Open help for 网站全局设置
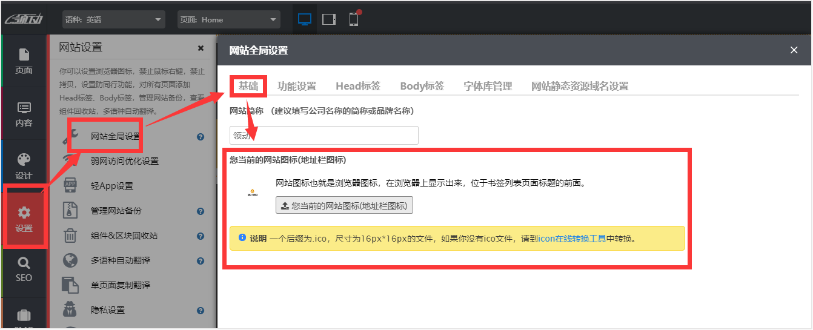The height and width of the screenshot is (330, 813). click(201, 137)
